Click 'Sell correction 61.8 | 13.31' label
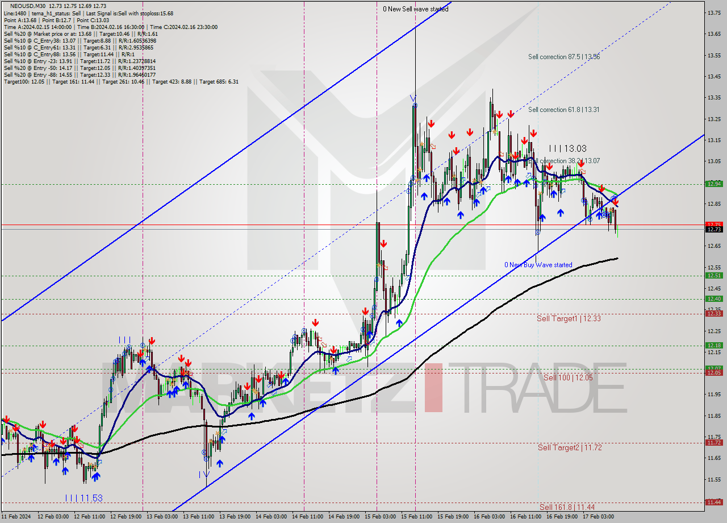This screenshot has height=523, width=727. click(x=563, y=110)
